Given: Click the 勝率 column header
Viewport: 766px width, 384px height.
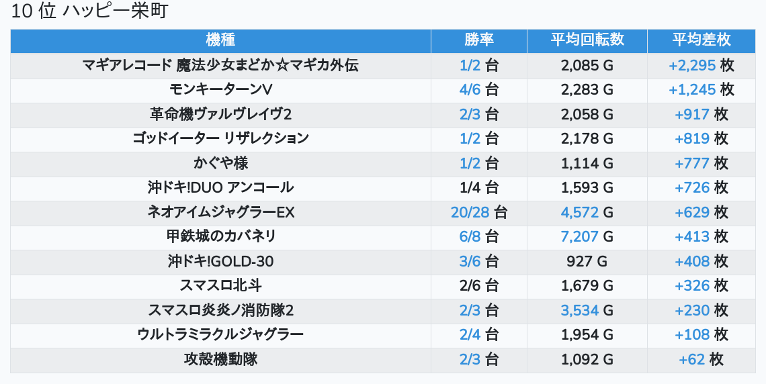Looking at the screenshot, I should click(478, 40).
